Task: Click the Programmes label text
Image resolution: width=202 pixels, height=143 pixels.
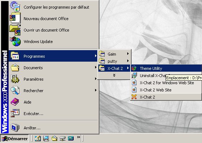Action: coord(34,56)
